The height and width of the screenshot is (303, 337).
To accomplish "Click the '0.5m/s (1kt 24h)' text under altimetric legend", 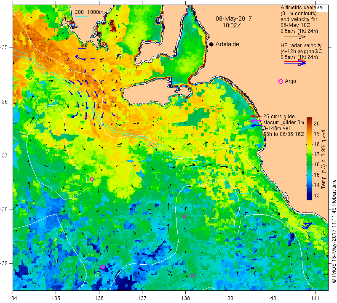I will [x=299, y=31].
